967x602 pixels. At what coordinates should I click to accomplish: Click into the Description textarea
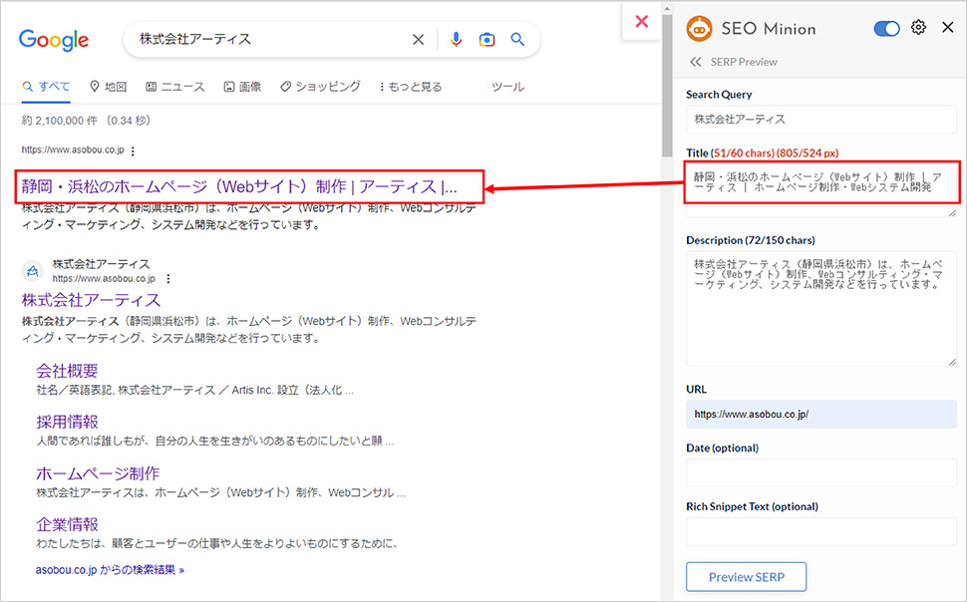click(x=820, y=308)
